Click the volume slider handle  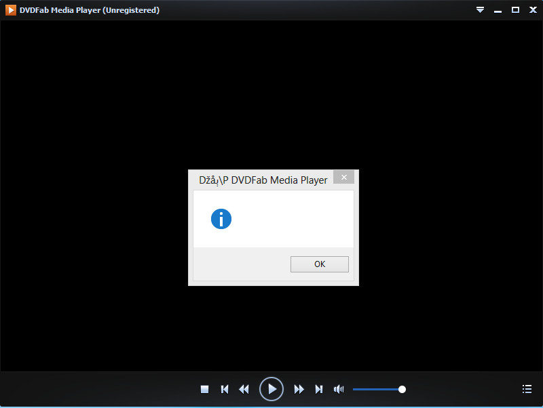click(x=402, y=389)
